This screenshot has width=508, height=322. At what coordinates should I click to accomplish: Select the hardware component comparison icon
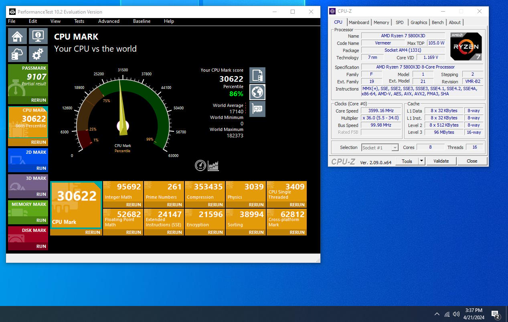(x=257, y=109)
